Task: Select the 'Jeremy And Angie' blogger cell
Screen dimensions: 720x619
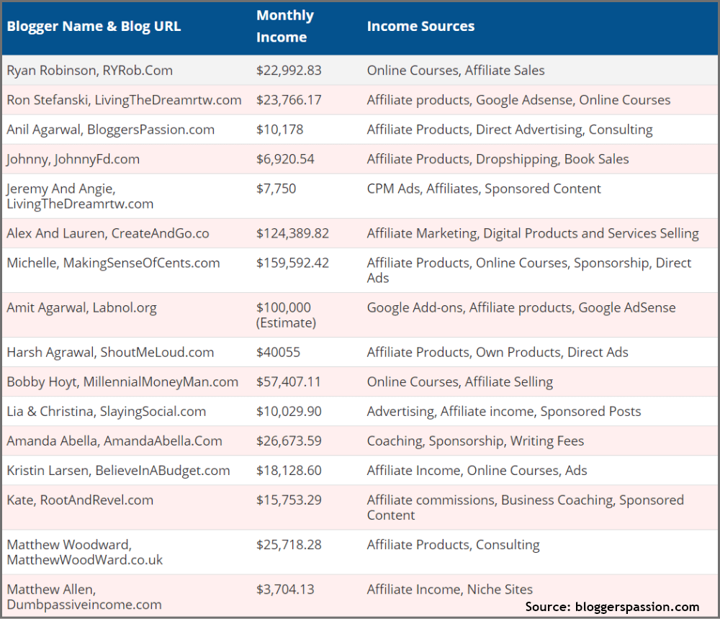Action: pyautogui.click(x=80, y=196)
